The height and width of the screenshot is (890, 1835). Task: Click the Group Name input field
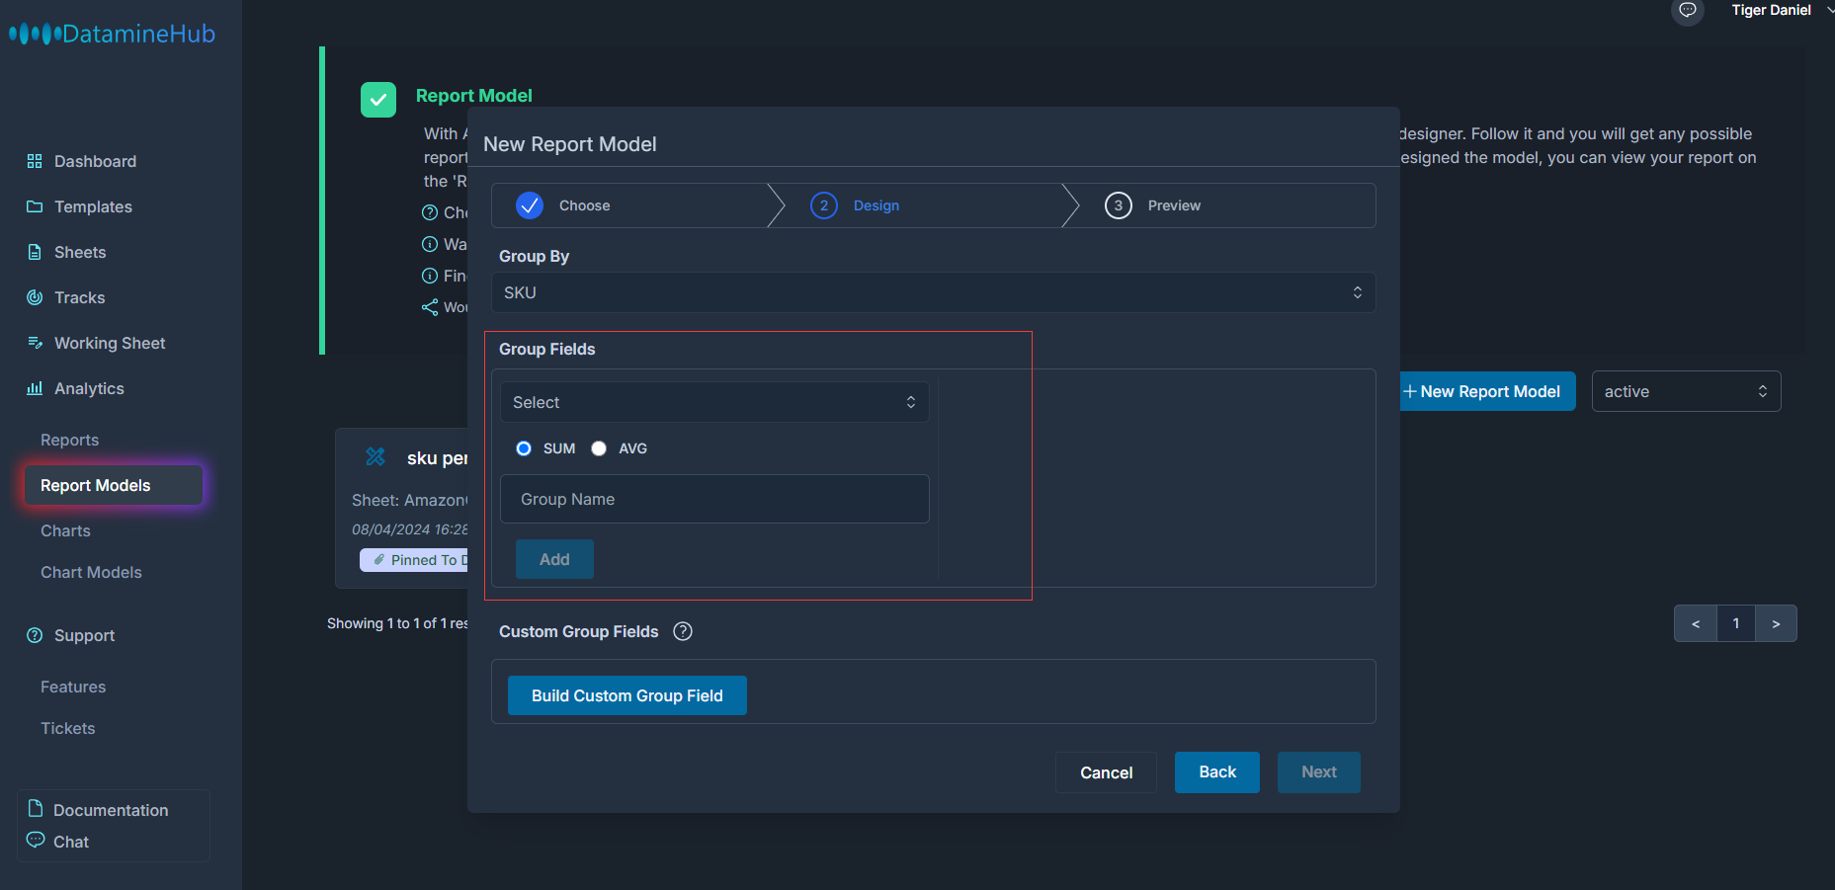(714, 499)
